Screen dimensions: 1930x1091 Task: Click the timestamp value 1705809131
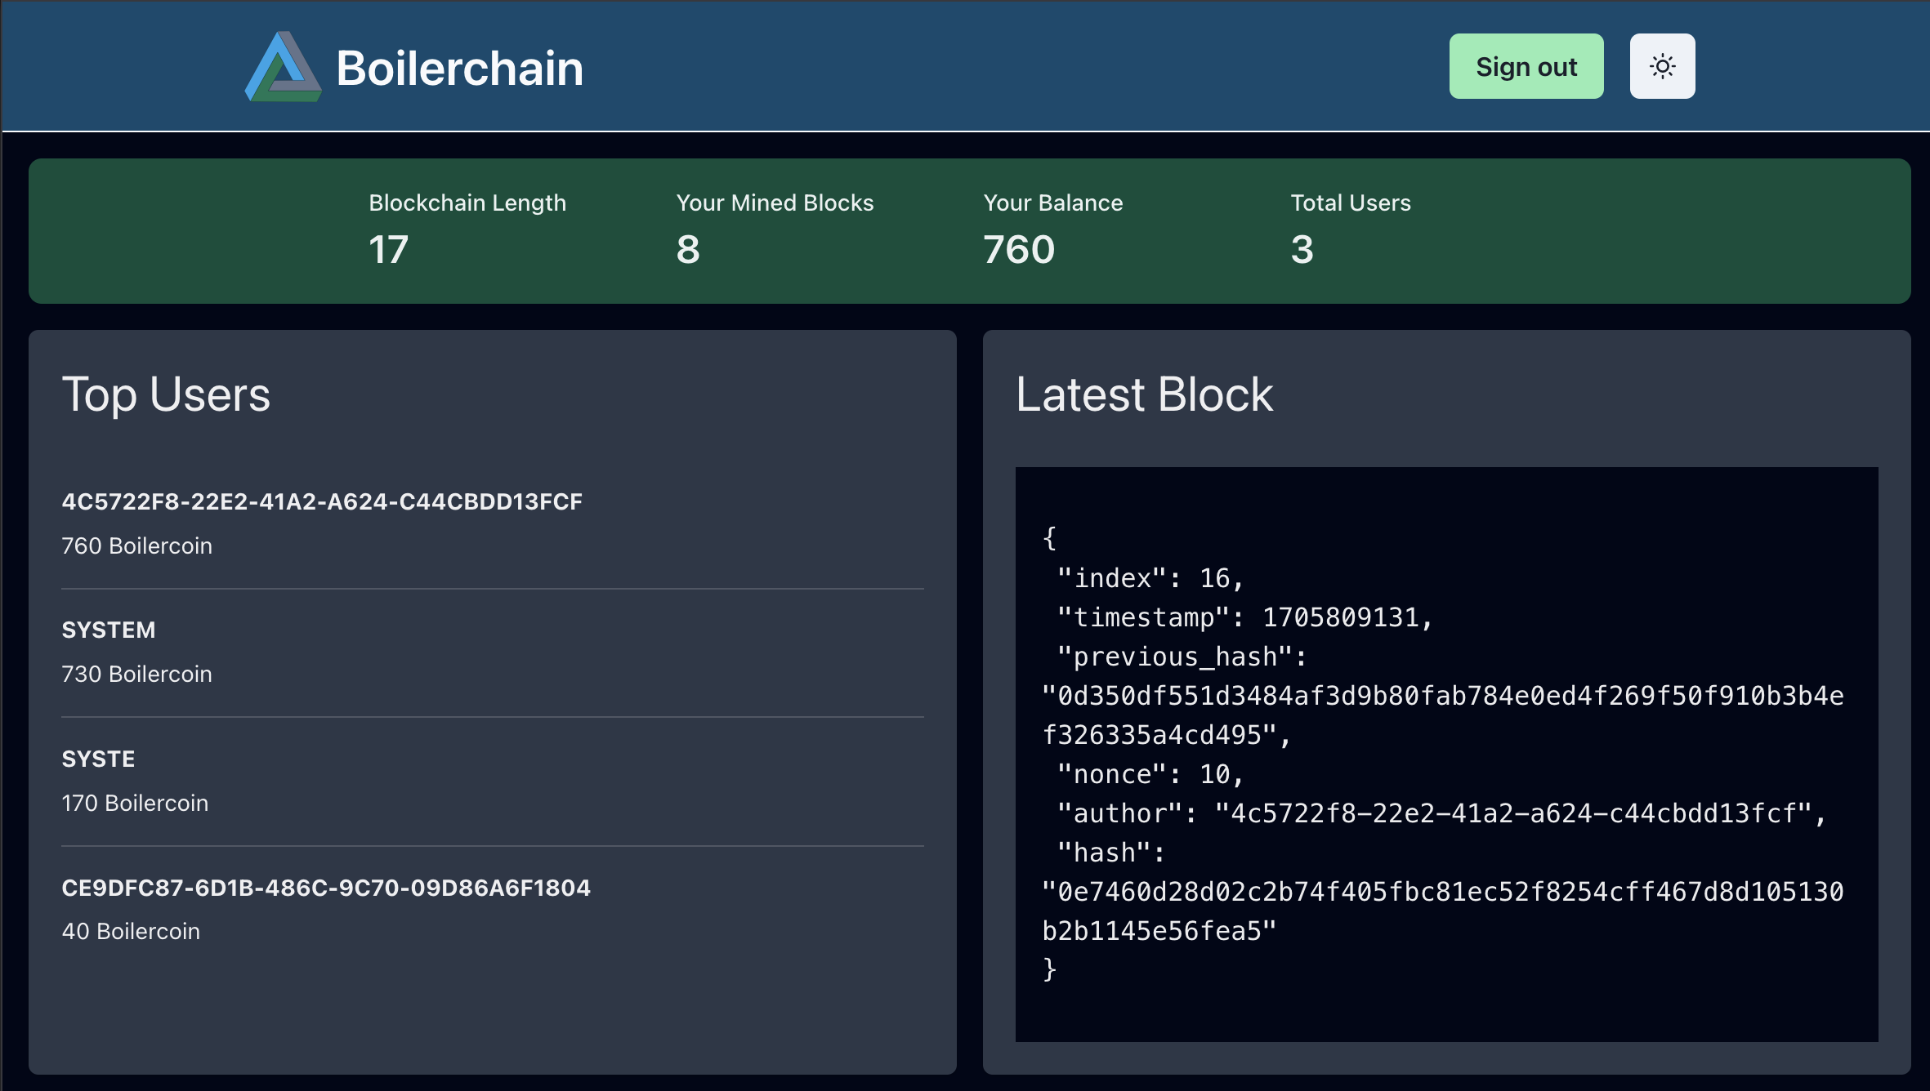pos(1340,617)
